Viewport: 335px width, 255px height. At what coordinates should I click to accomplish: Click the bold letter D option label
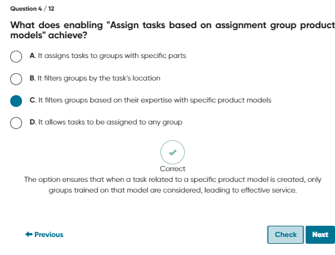pos(33,122)
